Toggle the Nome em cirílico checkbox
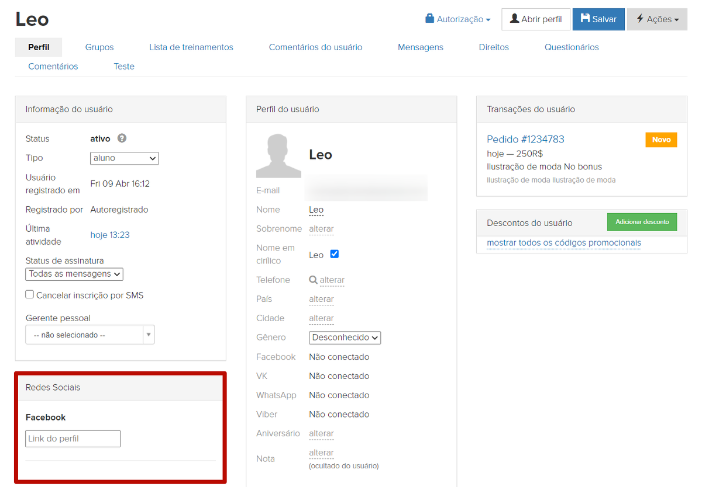Screen dimensions: 702x487 point(335,254)
